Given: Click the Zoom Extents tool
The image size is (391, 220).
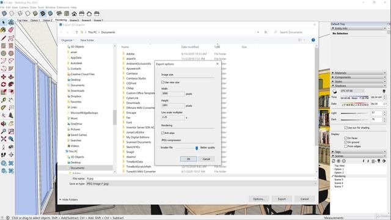Looking at the screenshot, I should coord(4,139).
